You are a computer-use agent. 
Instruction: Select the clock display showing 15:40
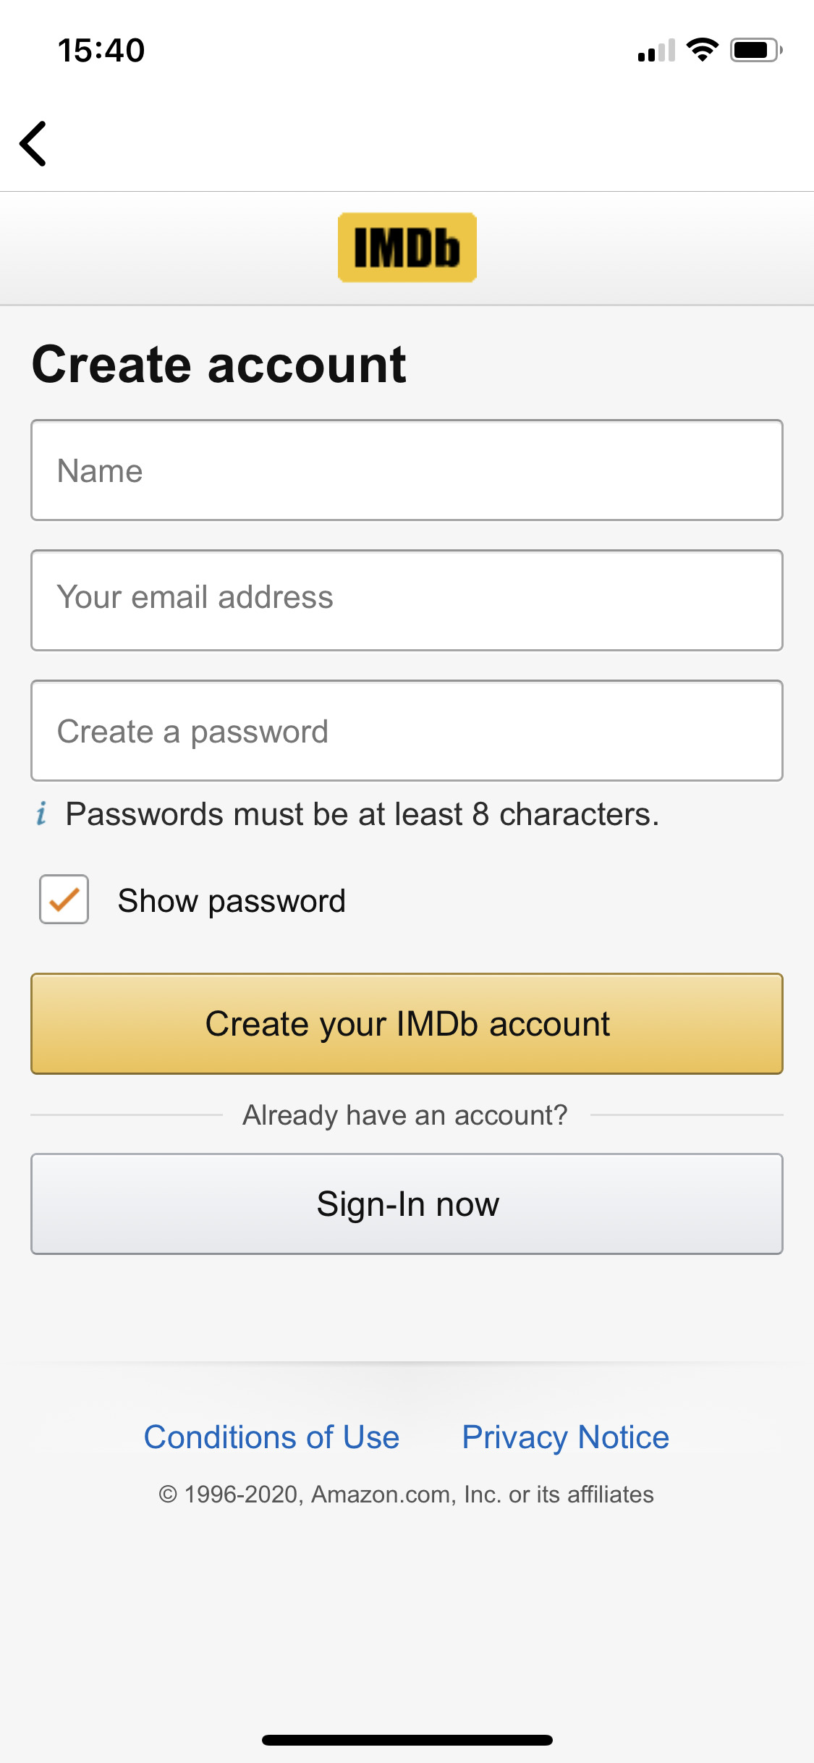101,48
